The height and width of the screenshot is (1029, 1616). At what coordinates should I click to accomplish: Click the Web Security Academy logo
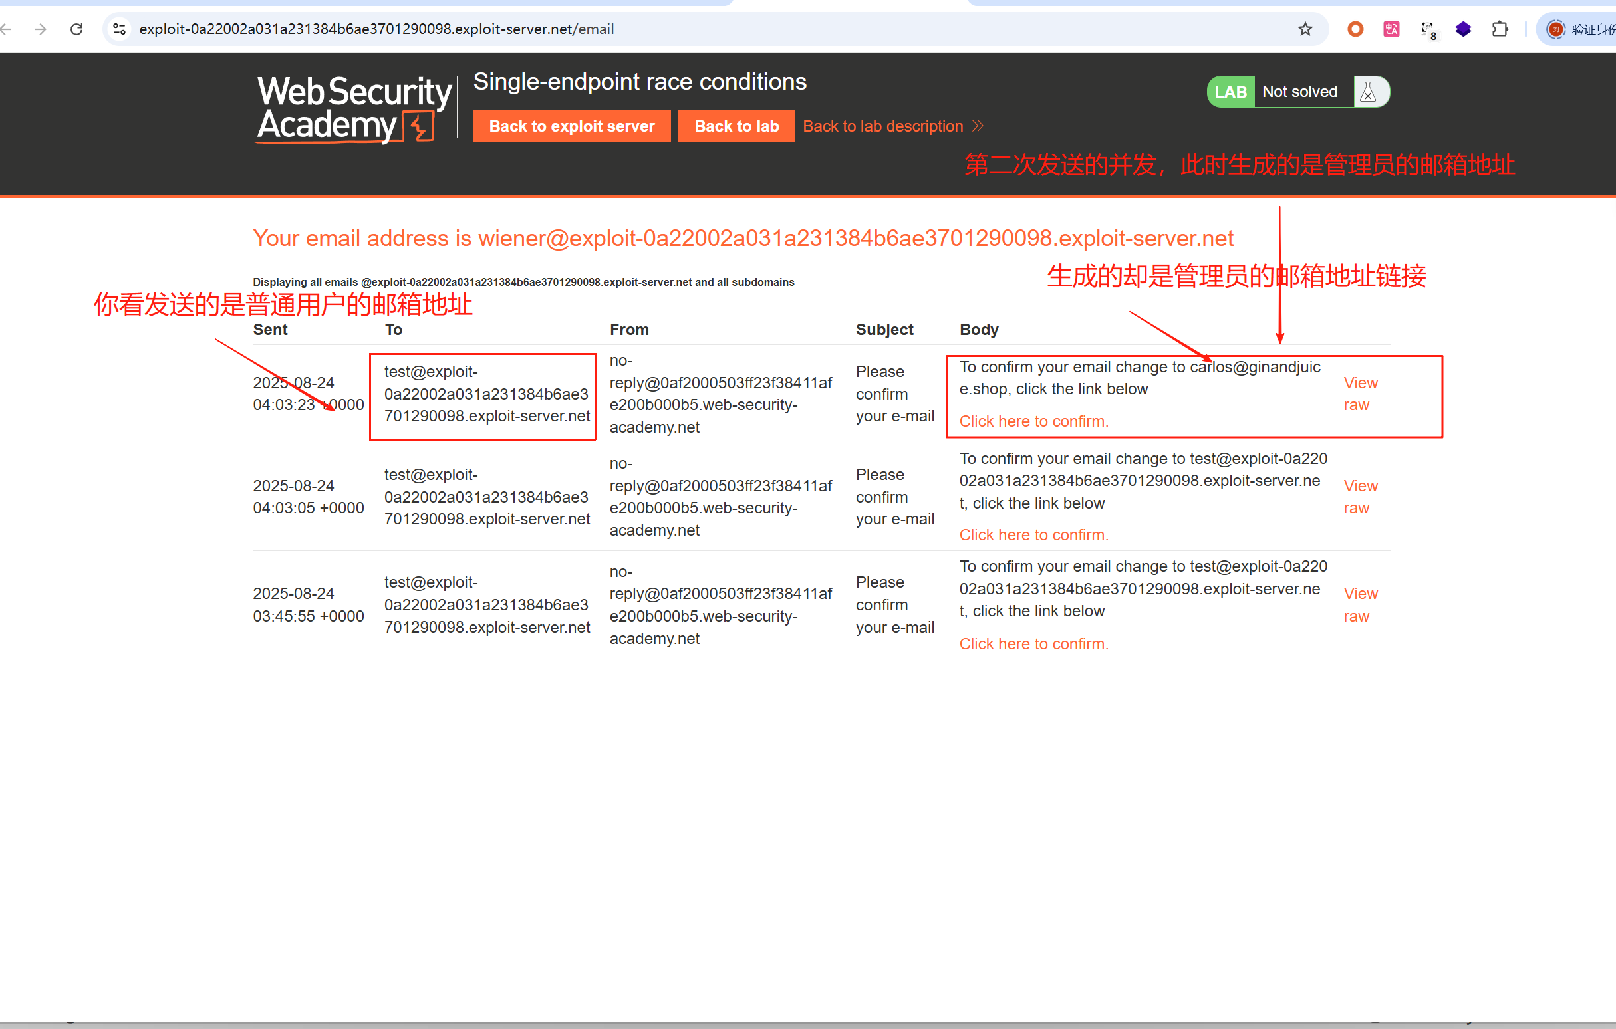(354, 108)
